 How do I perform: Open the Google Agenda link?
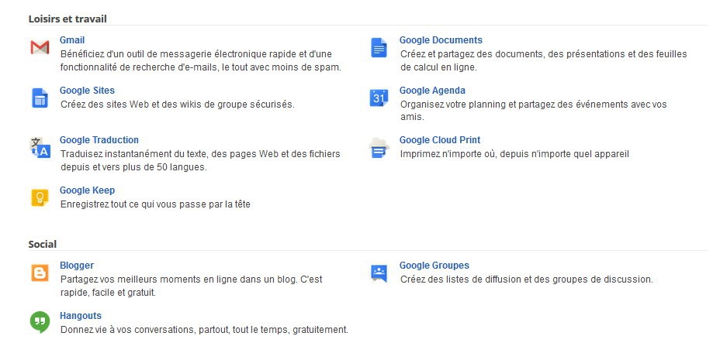point(432,91)
